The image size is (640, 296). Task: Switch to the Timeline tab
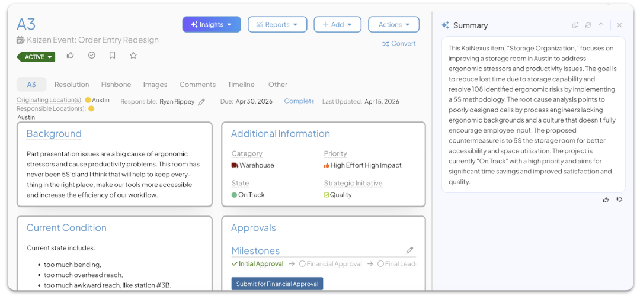click(241, 85)
